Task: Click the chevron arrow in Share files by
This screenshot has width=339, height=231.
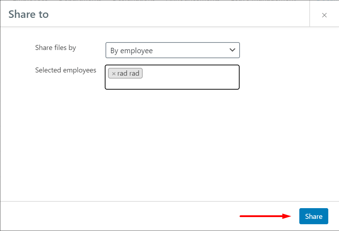Action: tap(232, 50)
